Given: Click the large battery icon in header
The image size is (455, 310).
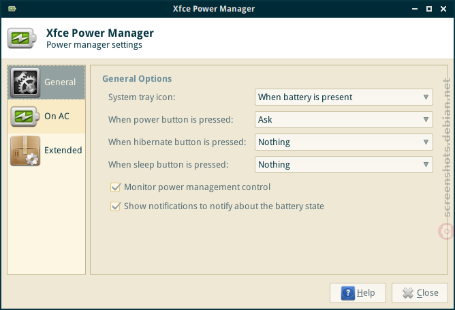Looking at the screenshot, I should [22, 38].
